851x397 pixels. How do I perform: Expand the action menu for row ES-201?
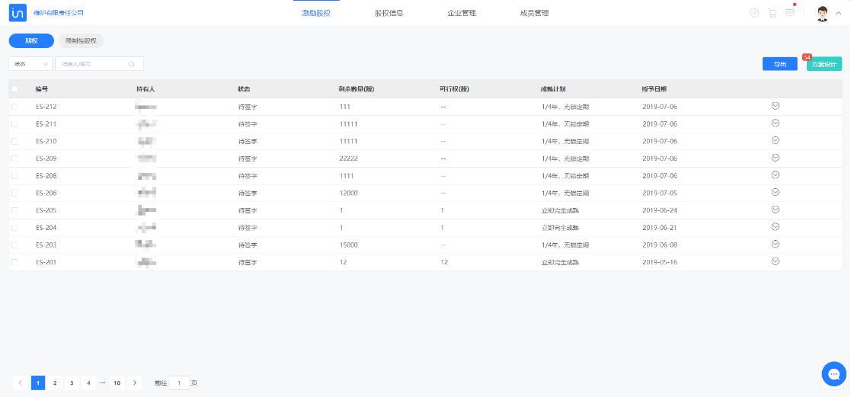(x=776, y=261)
